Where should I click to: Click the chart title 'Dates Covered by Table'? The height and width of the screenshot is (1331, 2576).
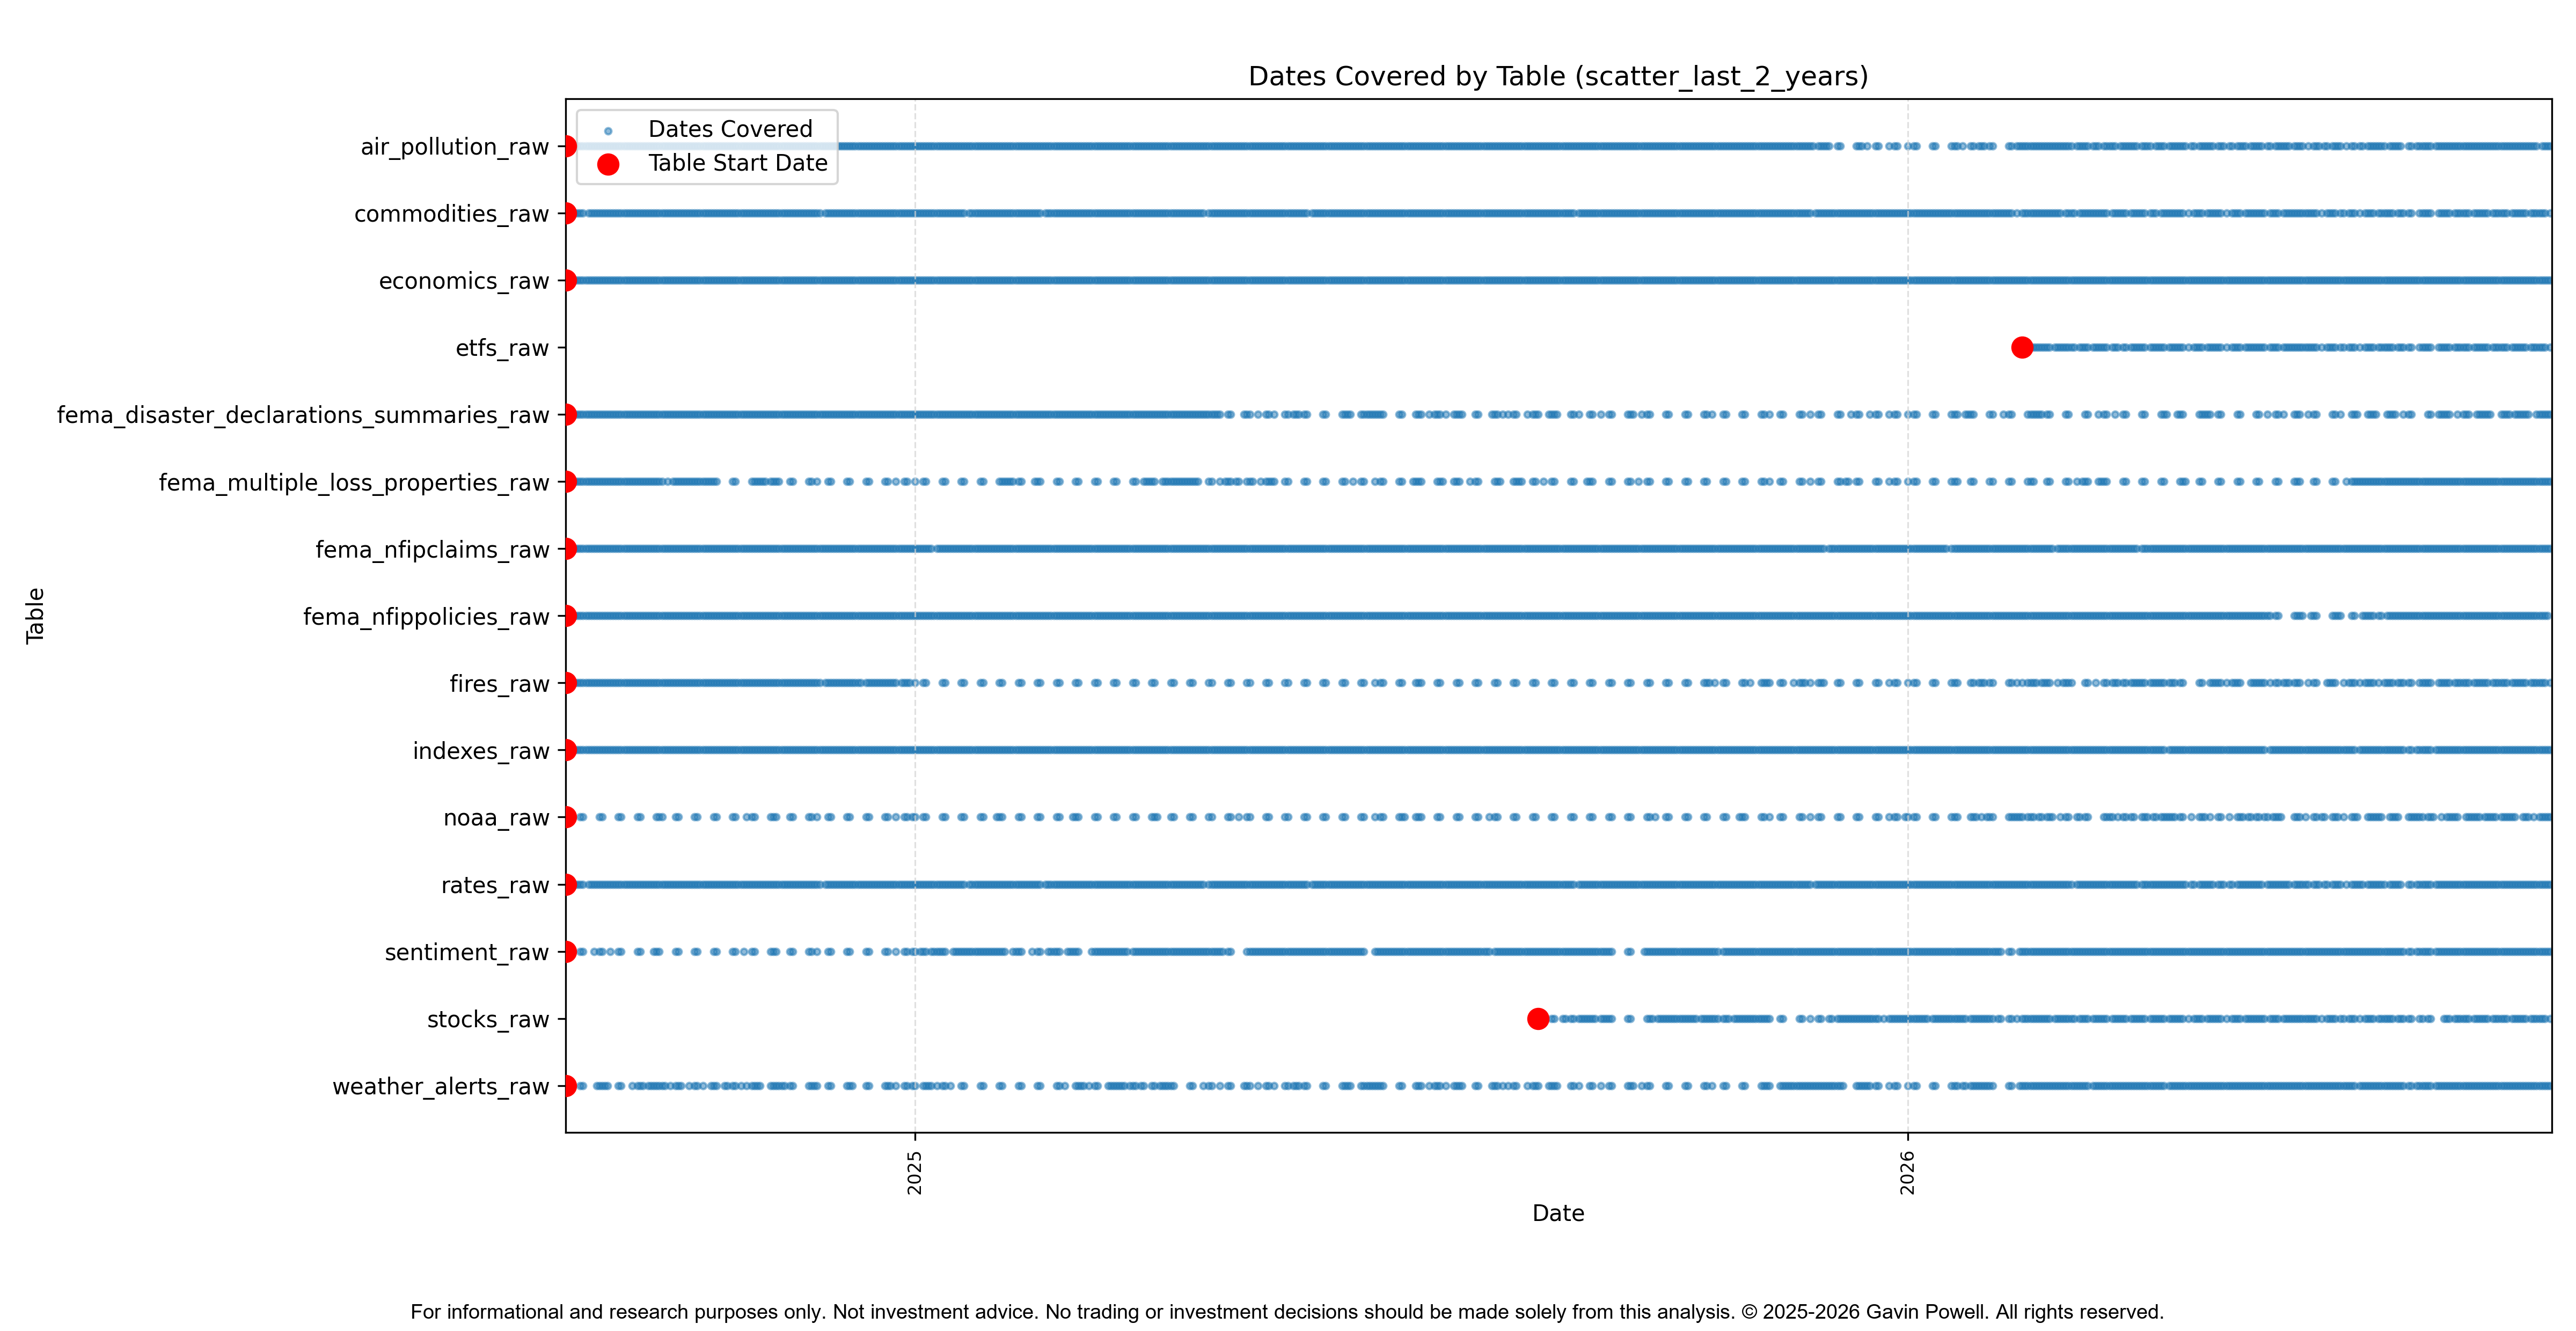point(1558,77)
